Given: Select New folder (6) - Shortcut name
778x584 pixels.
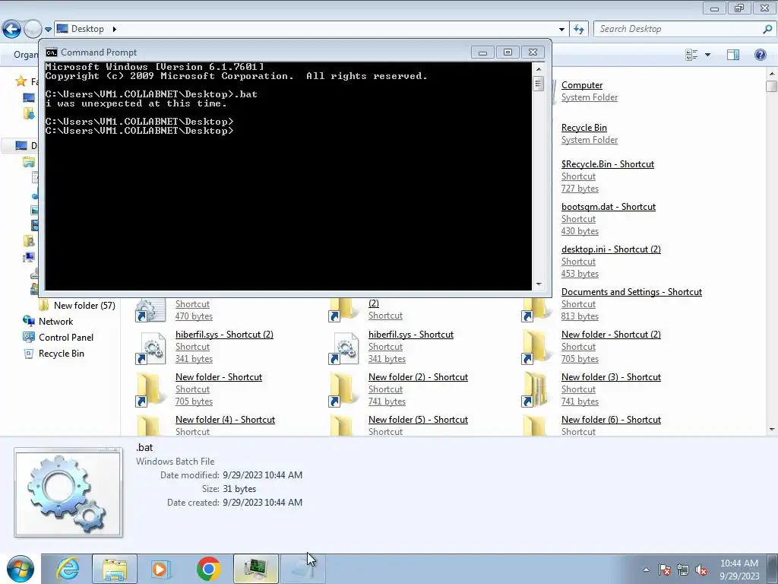Looking at the screenshot, I should (611, 420).
